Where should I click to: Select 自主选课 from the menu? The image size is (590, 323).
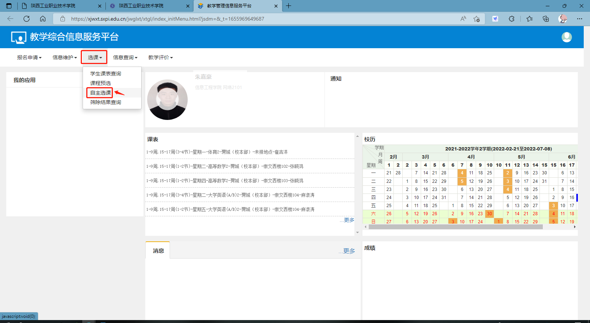[x=100, y=93]
